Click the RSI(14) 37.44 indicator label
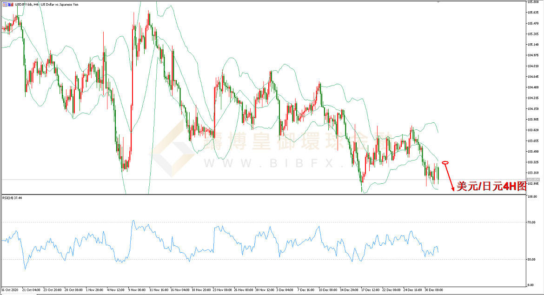Viewport: 544px width, 295px height. pyautogui.click(x=12, y=198)
